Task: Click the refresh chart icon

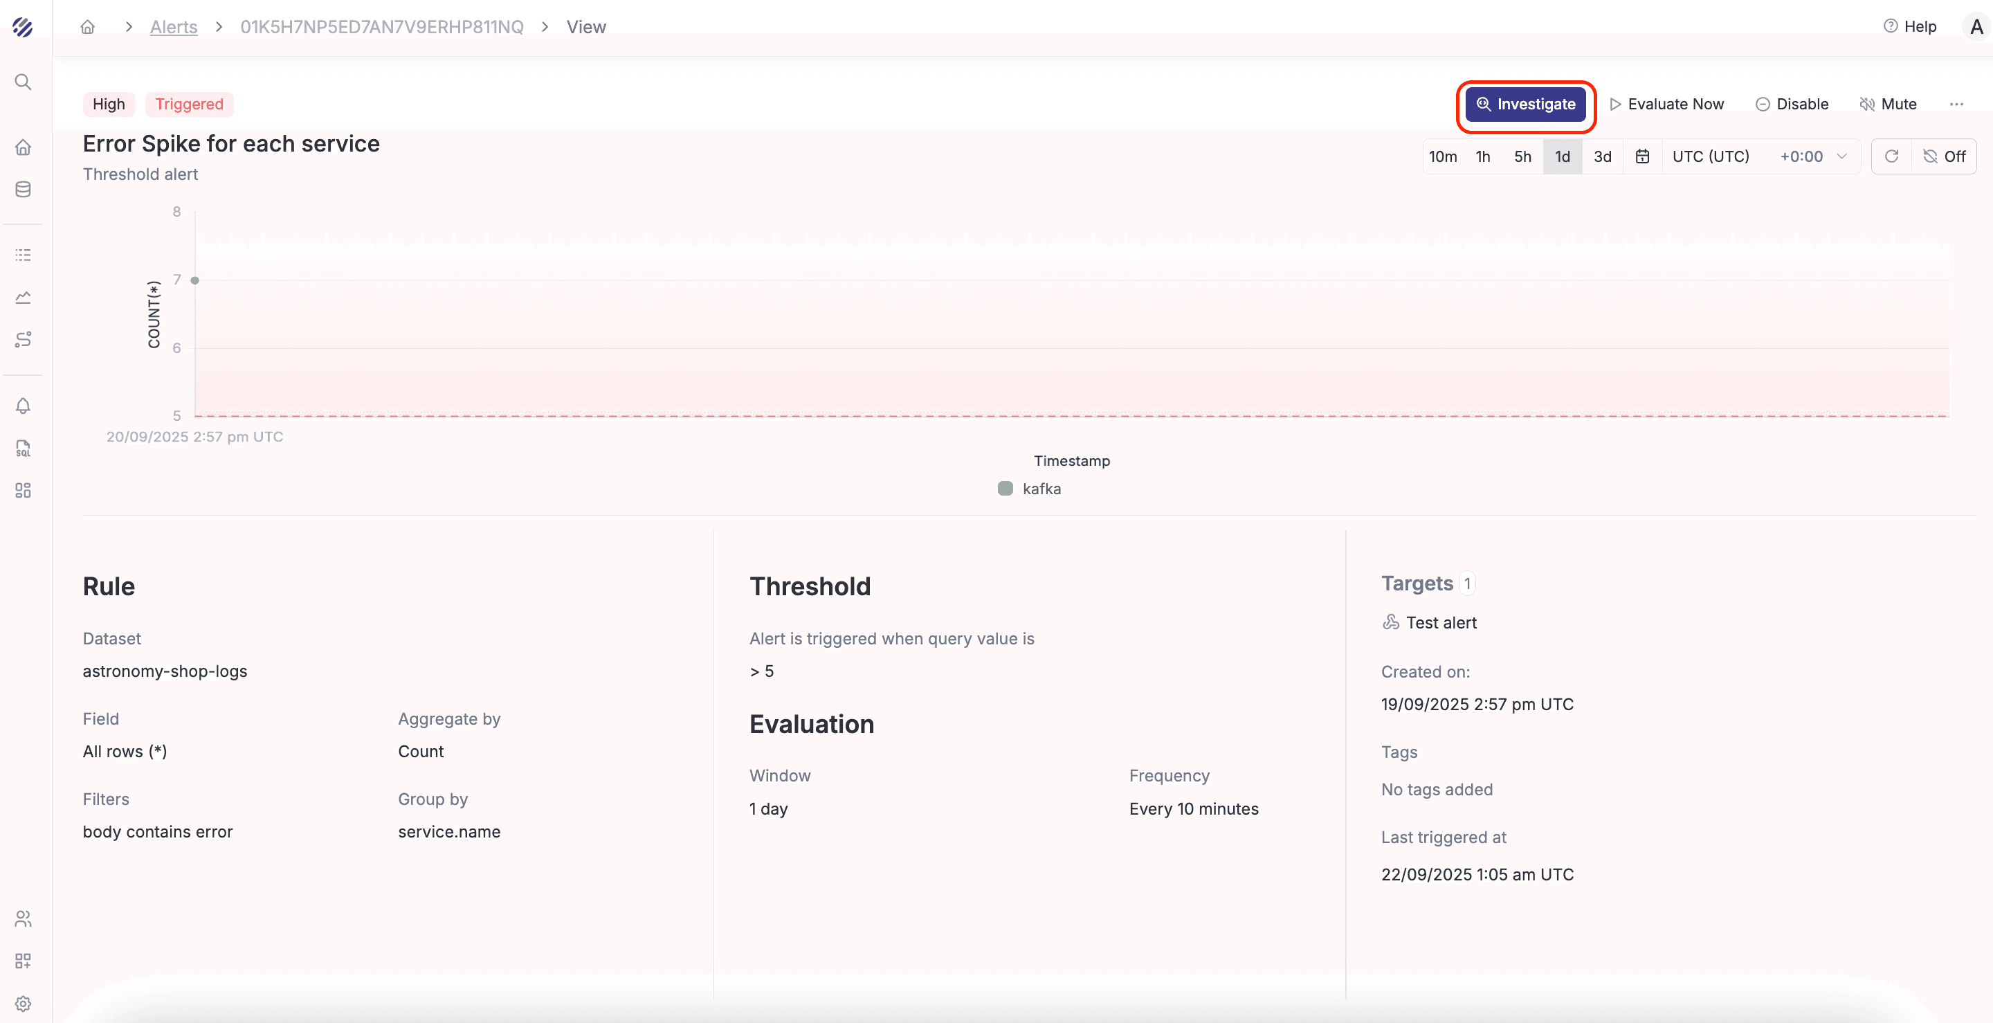Action: pos(1891,156)
